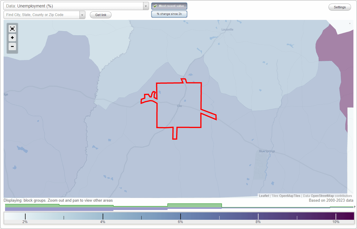Click the fit-to-extent icon above the zoom controls

[12, 29]
